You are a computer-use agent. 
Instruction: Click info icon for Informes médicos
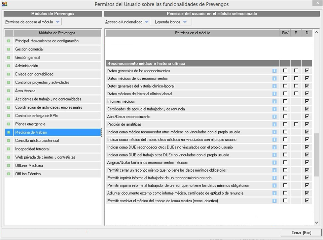[274, 101]
